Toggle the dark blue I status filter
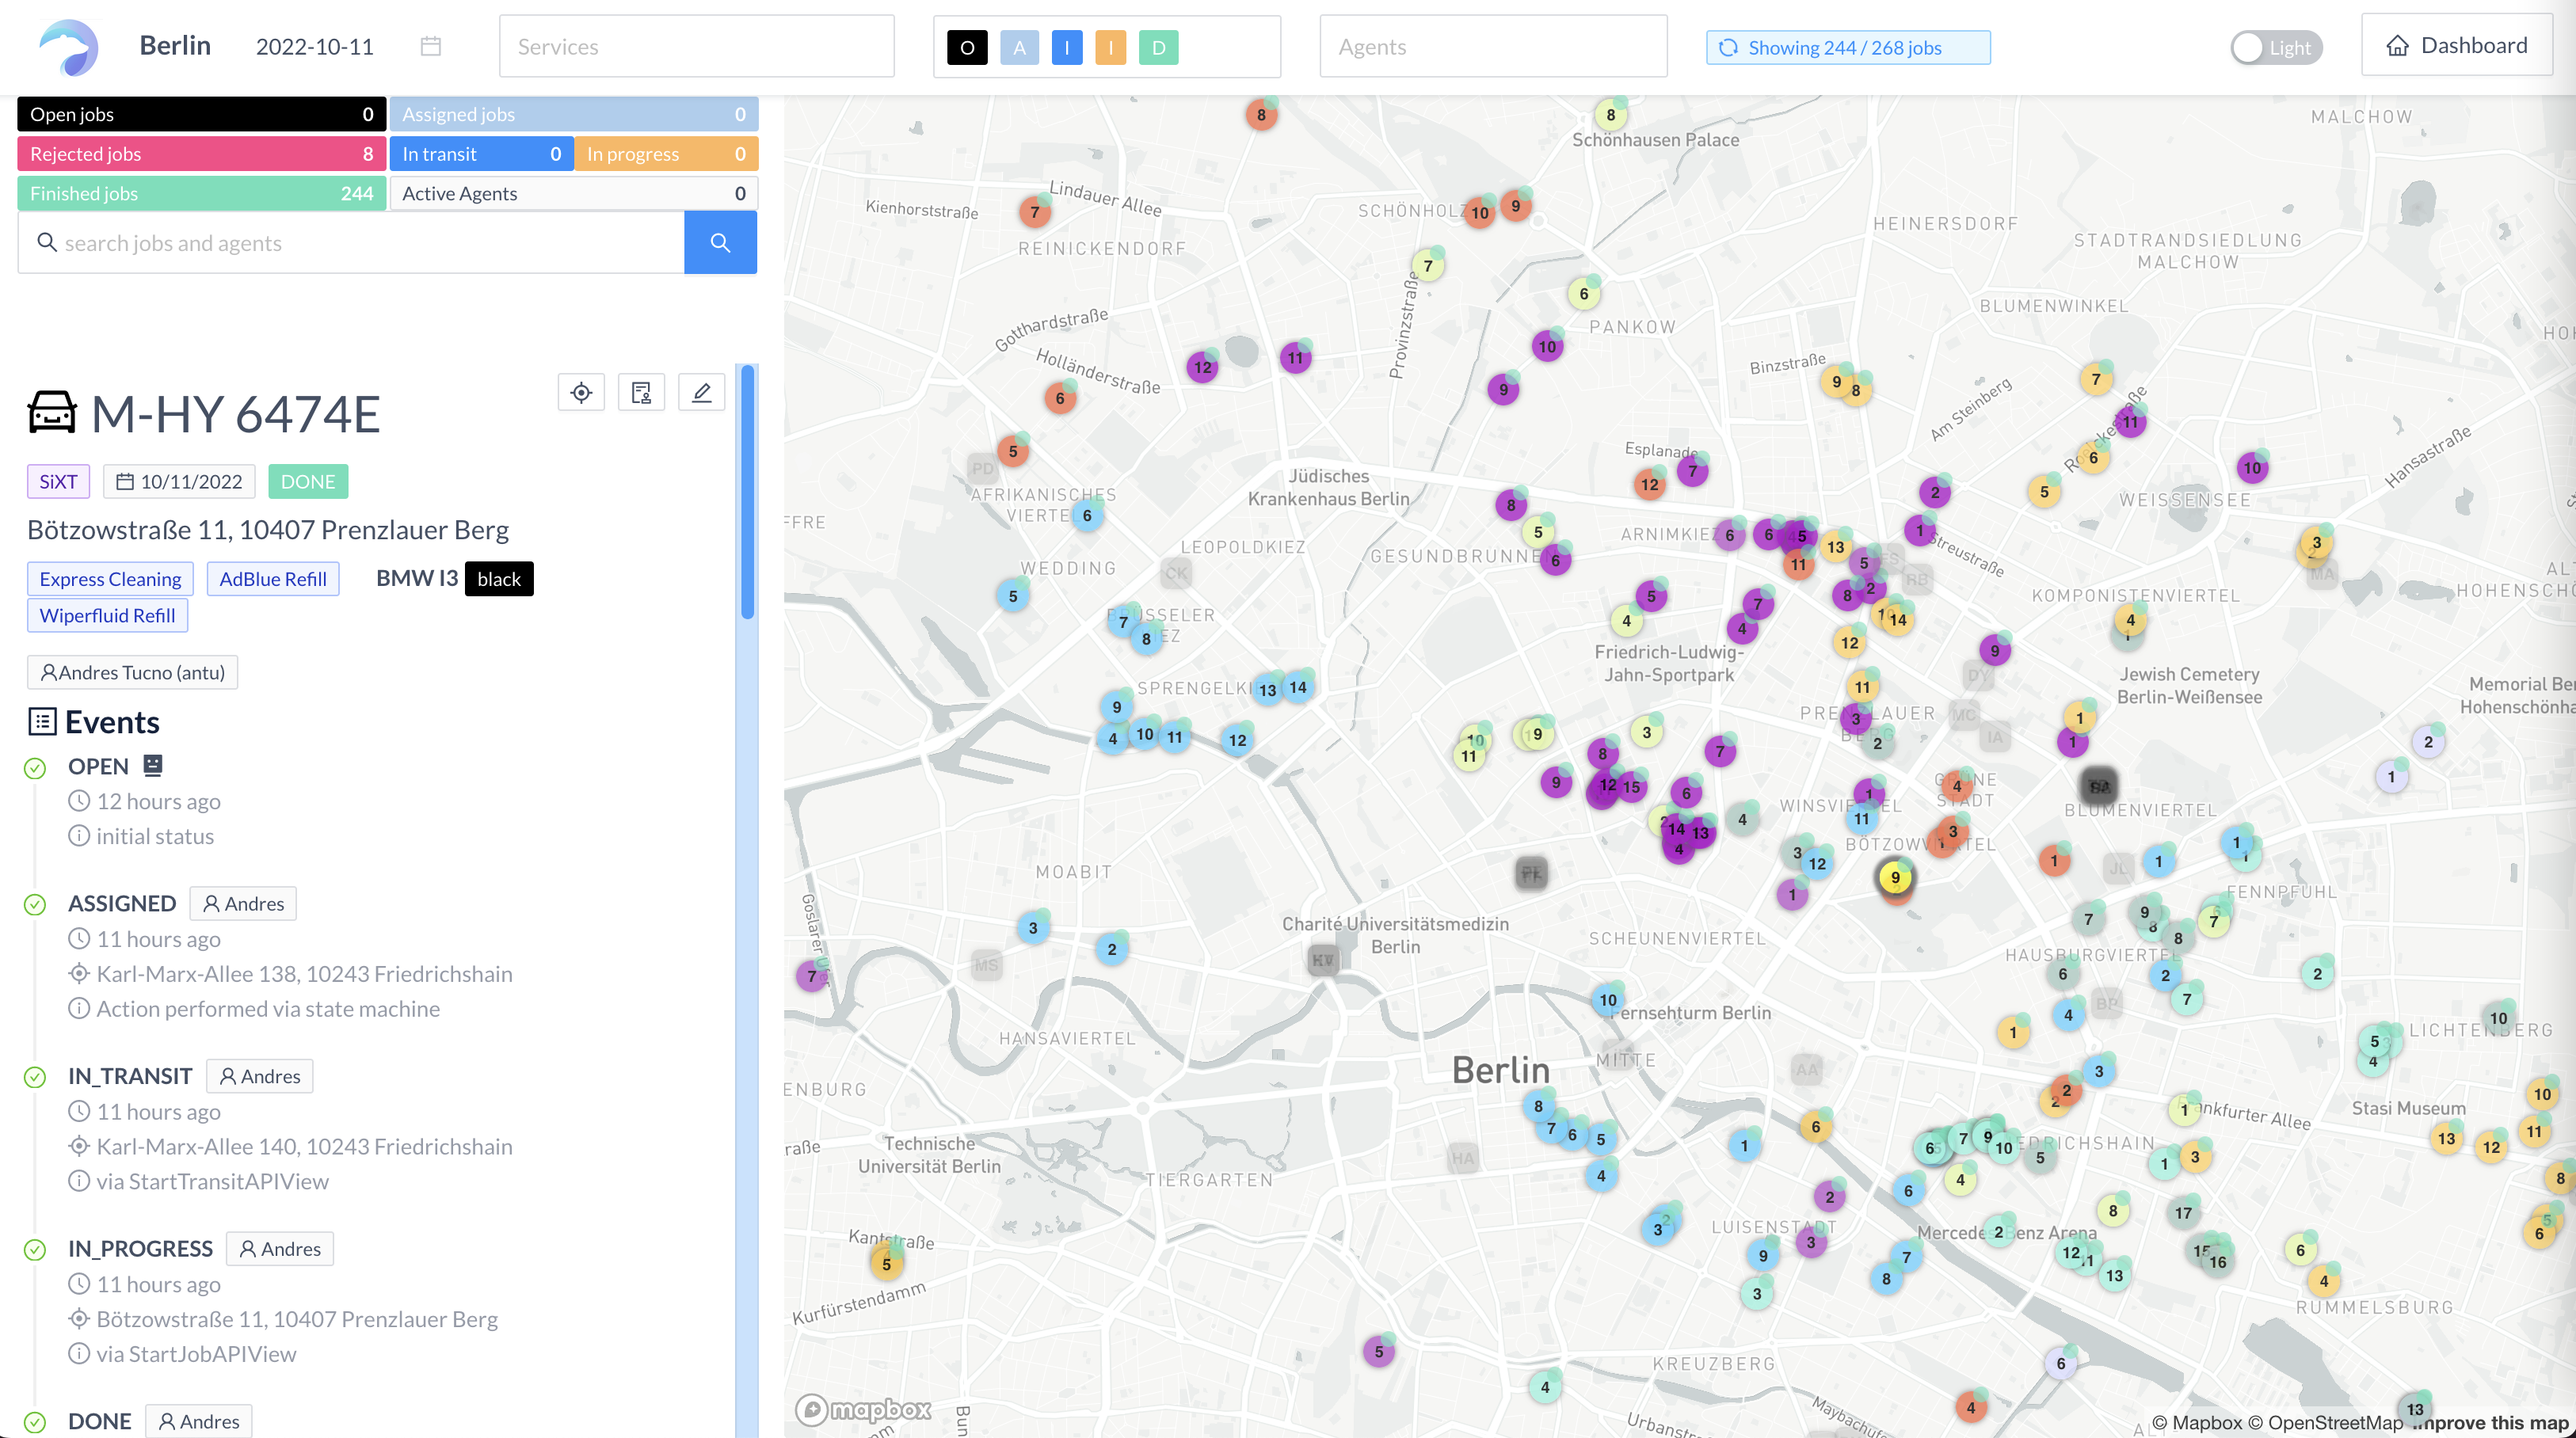Image resolution: width=2576 pixels, height=1438 pixels. [x=1066, y=47]
